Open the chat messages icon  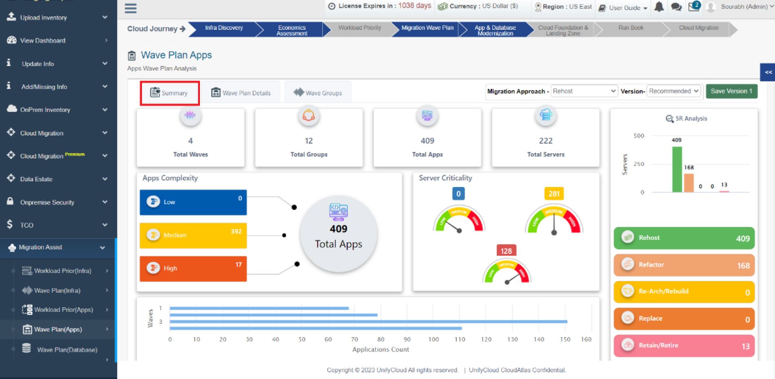point(676,7)
